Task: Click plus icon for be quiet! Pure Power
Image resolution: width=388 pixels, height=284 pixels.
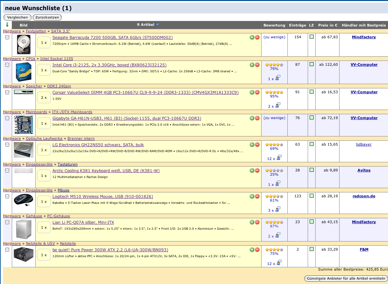Action: pos(252,250)
